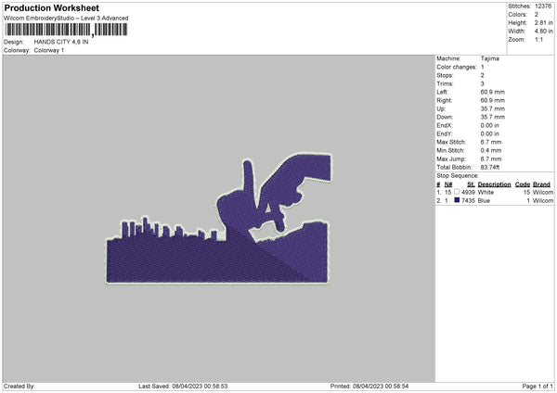Select the 'Production Worksheet' title
557x393 pixels.
51,7
